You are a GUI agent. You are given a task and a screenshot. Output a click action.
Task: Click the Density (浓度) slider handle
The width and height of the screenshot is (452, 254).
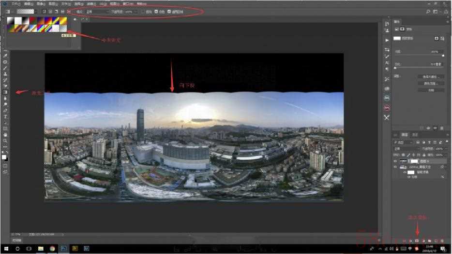tap(443, 56)
